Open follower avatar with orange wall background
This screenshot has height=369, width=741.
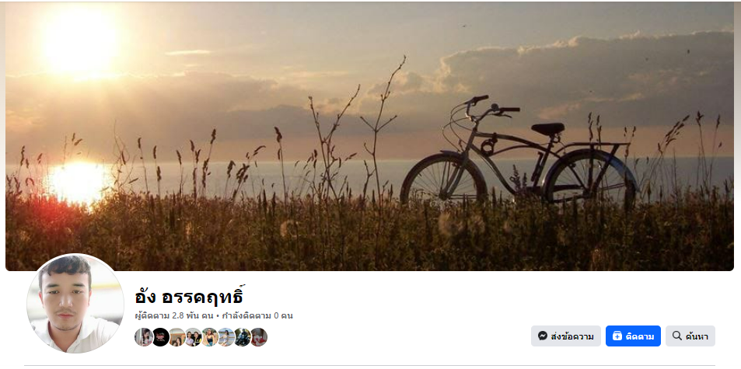(177, 337)
